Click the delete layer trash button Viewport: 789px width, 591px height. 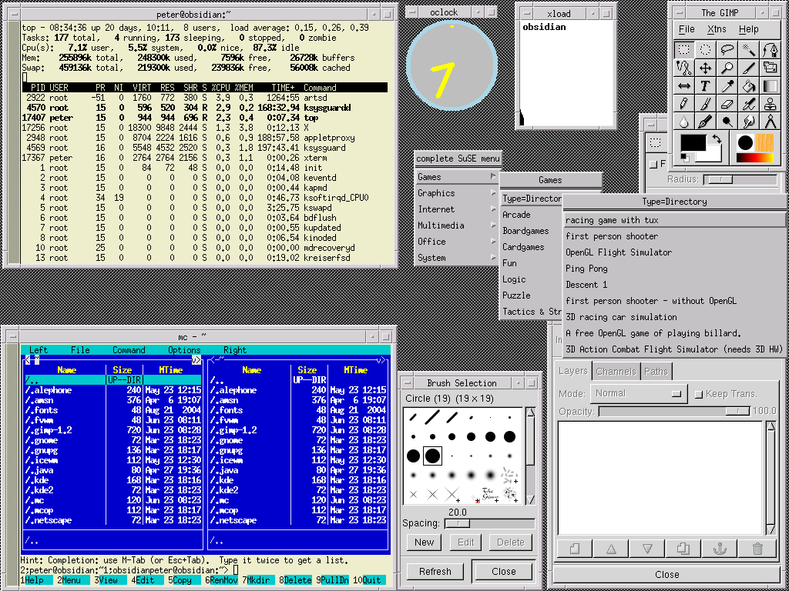coord(757,548)
